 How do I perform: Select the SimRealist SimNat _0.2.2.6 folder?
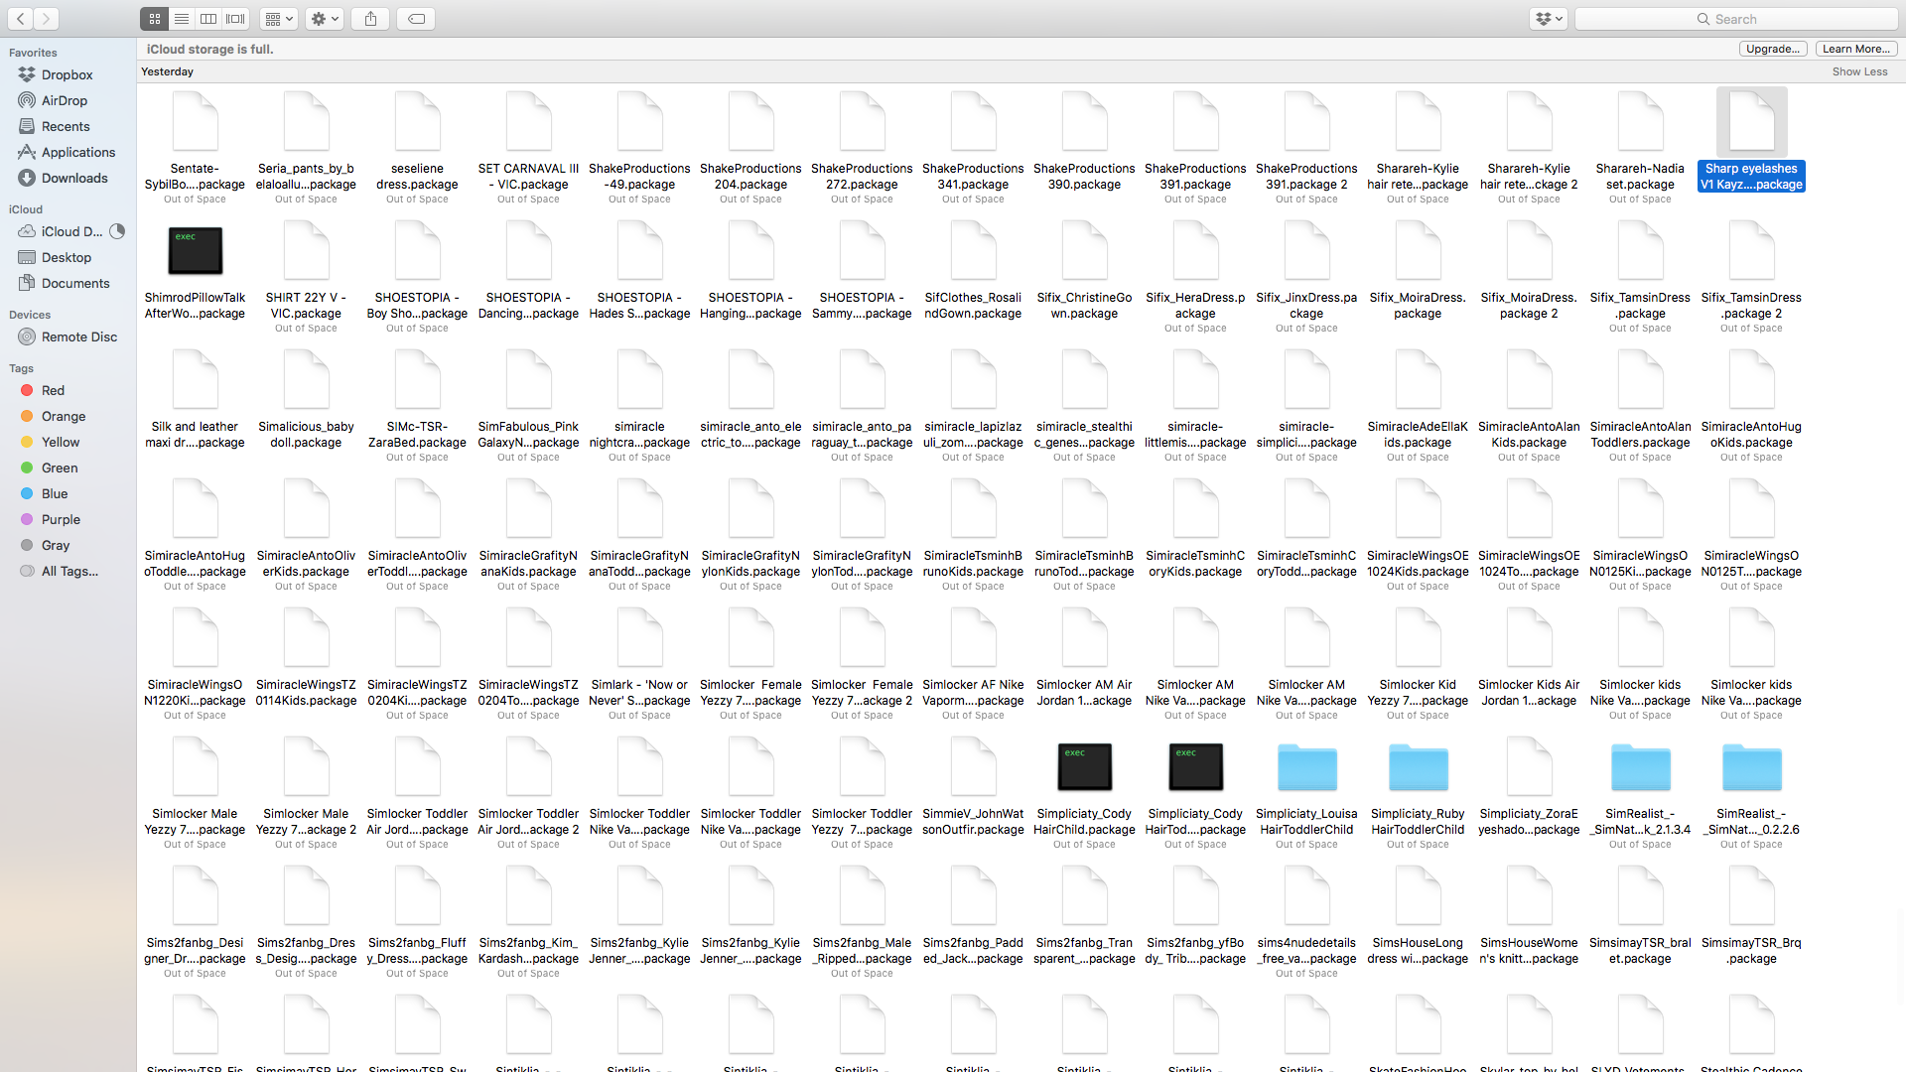(1752, 766)
